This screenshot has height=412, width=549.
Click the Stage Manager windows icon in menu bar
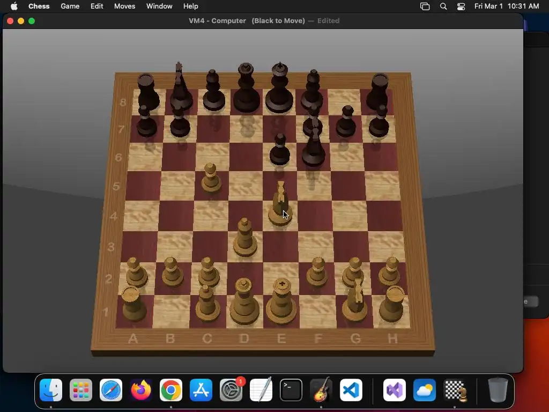tap(425, 6)
